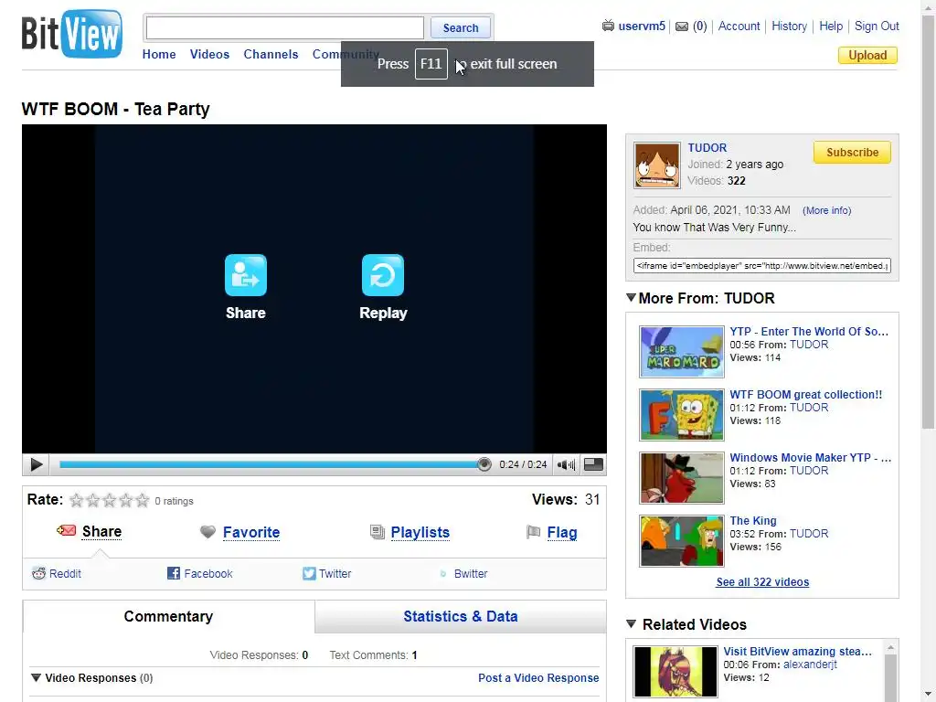Click the (More info) link
The image size is (936, 702).
coord(826,210)
